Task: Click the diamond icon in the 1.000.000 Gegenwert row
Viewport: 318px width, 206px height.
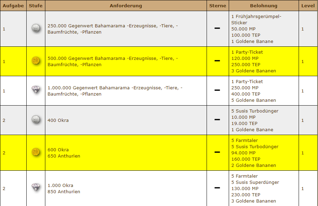Action: point(36,90)
